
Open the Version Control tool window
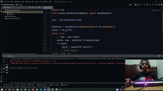(8, 85)
